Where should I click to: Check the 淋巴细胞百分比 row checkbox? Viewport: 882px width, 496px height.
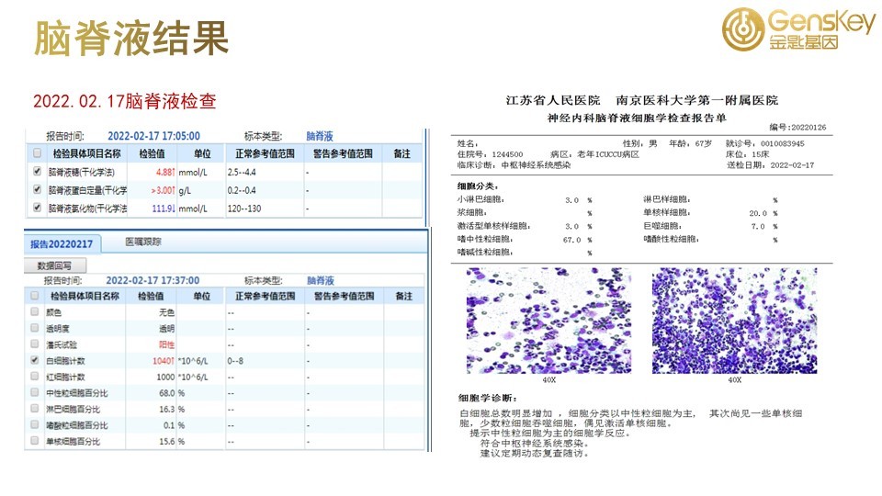pos(35,409)
